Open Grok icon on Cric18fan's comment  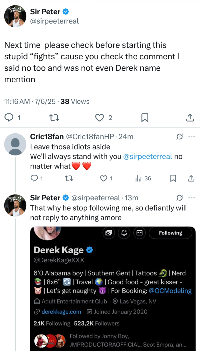(x=179, y=136)
